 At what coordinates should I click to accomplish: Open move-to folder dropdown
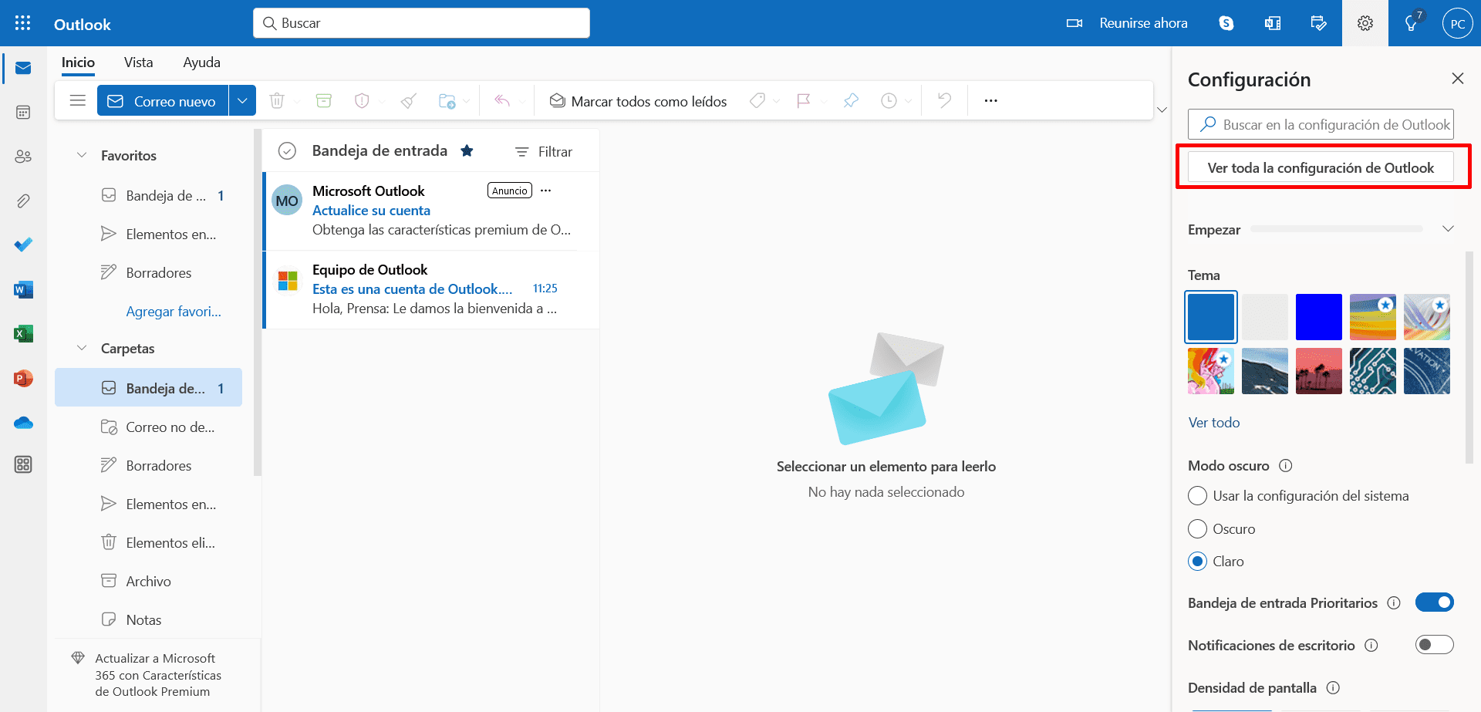[467, 101]
